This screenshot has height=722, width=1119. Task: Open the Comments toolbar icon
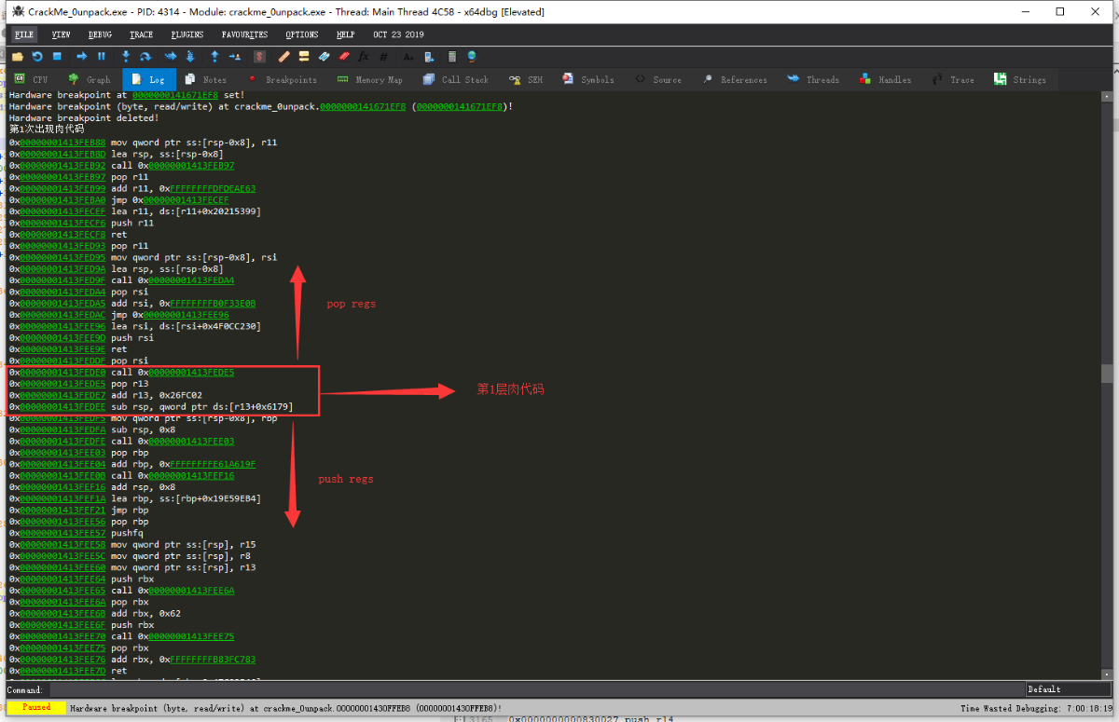click(x=304, y=57)
